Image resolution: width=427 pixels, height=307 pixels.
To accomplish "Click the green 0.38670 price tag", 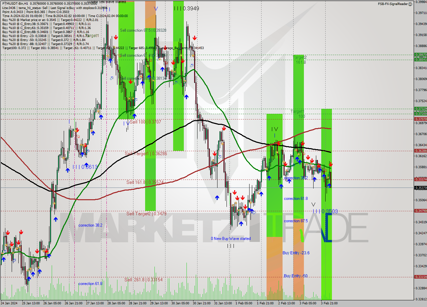I will [x=420, y=54].
